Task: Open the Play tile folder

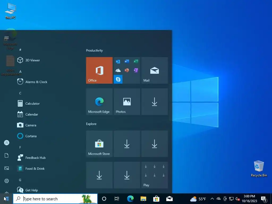Action: tap(155, 175)
